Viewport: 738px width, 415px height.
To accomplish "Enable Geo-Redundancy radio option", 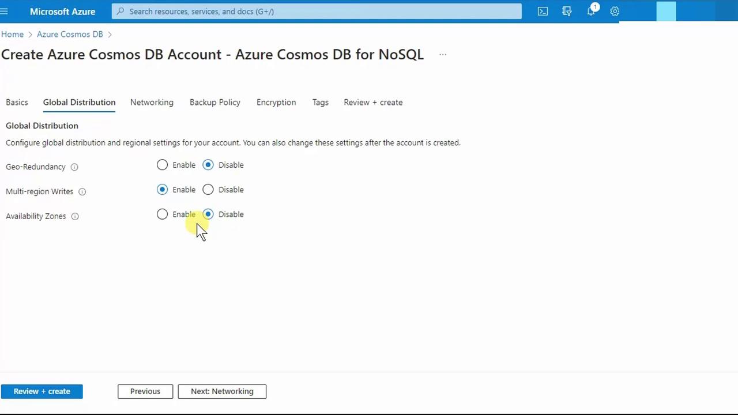I will click(x=162, y=165).
